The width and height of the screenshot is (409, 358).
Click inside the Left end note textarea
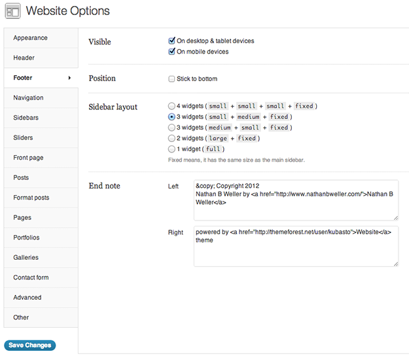tap(296, 200)
